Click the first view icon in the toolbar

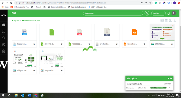point(162,20)
